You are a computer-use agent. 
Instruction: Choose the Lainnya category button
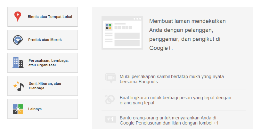point(43,109)
